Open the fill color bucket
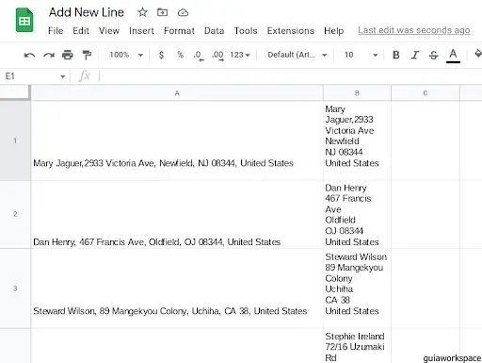 477,54
